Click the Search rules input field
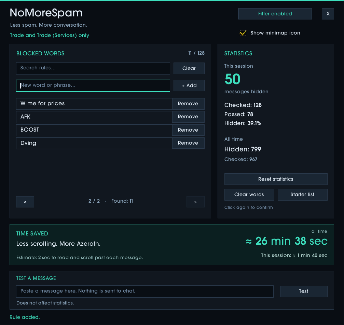 coord(93,68)
